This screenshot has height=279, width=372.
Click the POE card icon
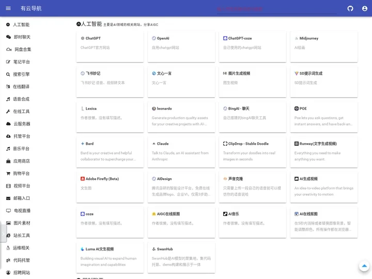[x=297, y=109]
